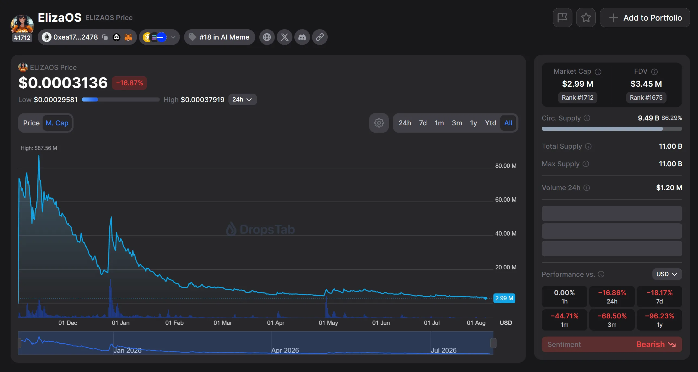Click the -68.50% 3m performance cell
The width and height of the screenshot is (698, 372).
click(x=612, y=320)
